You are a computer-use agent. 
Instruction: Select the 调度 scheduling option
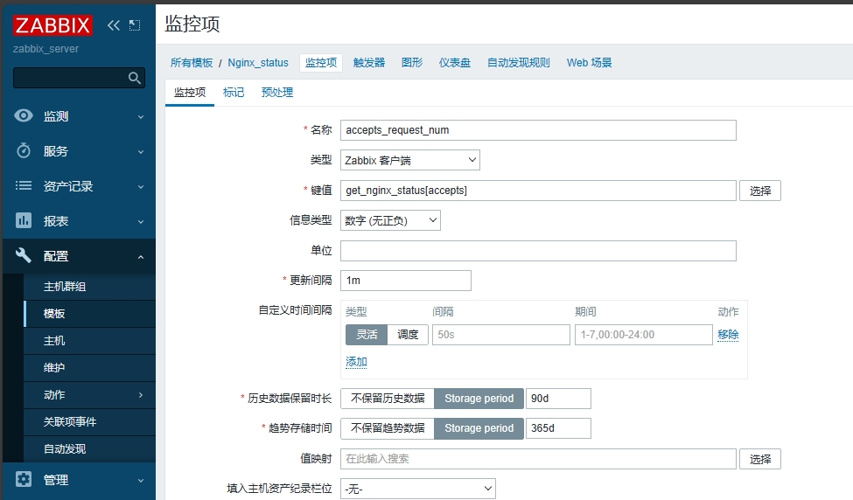tap(408, 335)
